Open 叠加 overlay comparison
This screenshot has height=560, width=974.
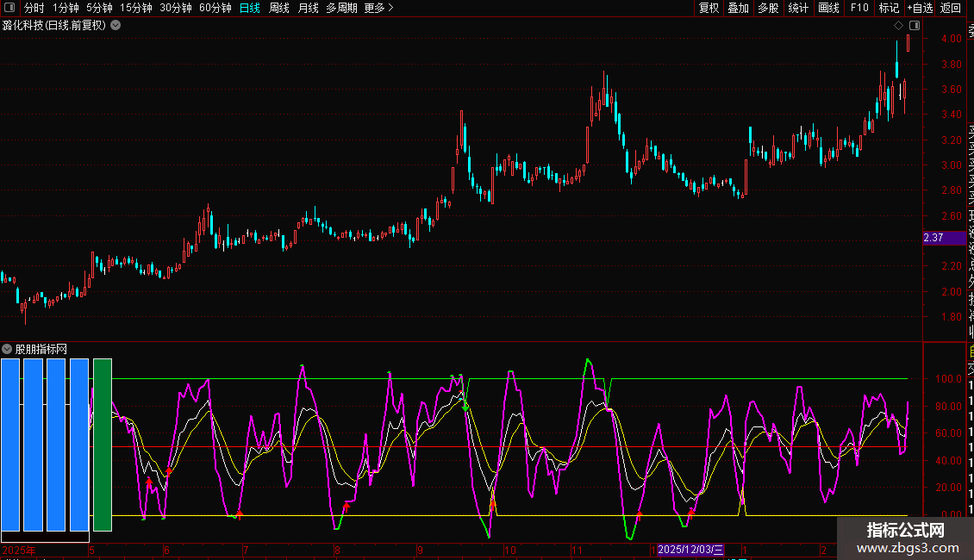pyautogui.click(x=738, y=8)
